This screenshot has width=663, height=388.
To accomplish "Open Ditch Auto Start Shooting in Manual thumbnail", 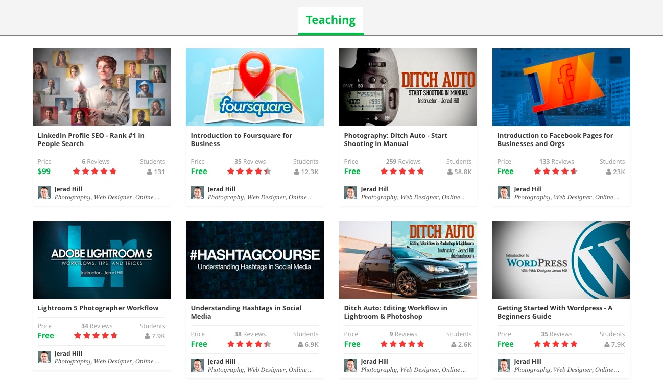I will 408,87.
